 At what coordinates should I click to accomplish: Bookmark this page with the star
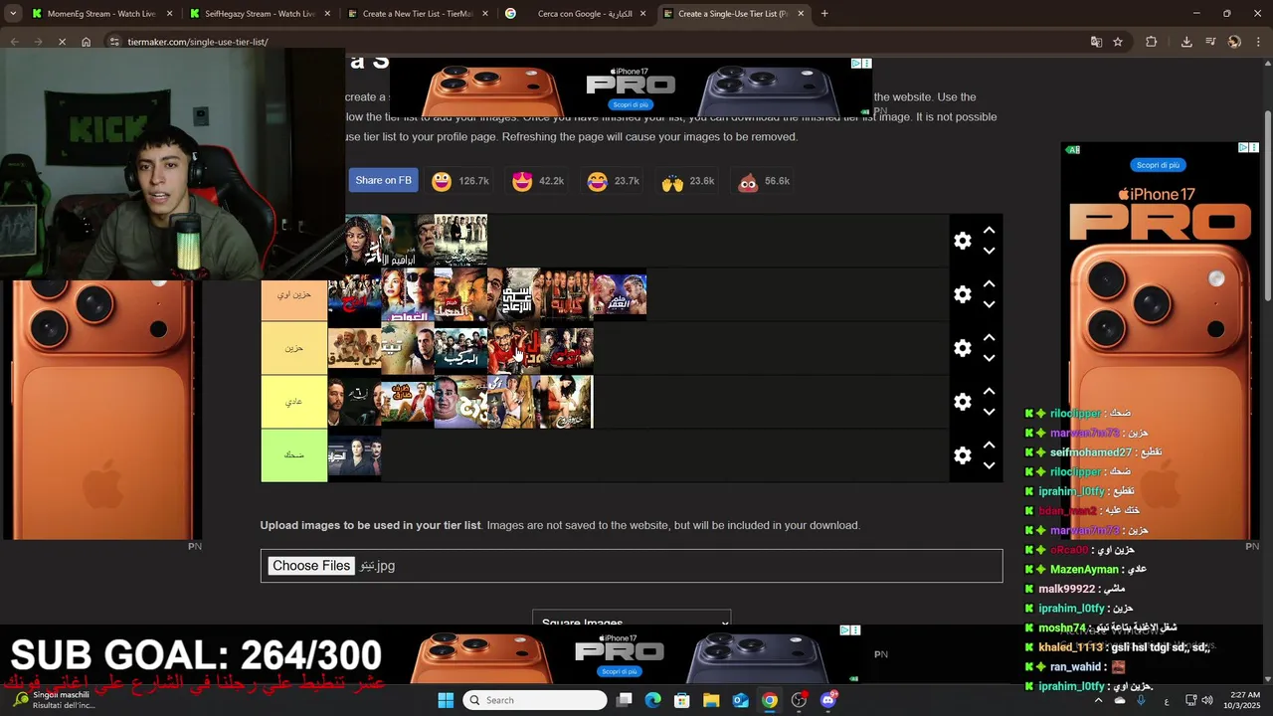(x=1118, y=42)
